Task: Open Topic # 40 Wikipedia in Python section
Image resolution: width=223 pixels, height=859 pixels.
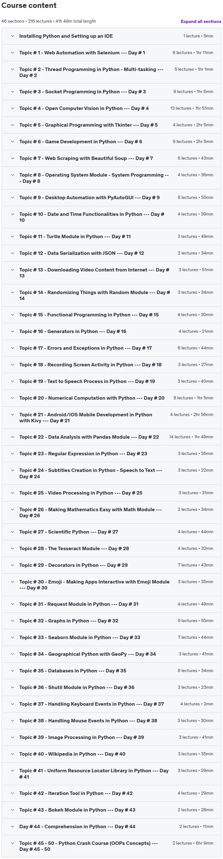Action: click(111, 754)
